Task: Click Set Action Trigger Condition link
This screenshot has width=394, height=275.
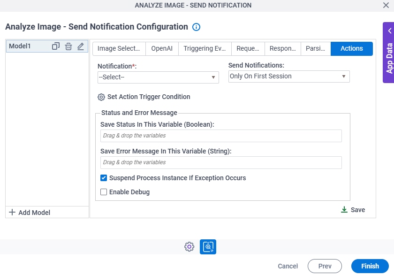Action: tap(149, 97)
